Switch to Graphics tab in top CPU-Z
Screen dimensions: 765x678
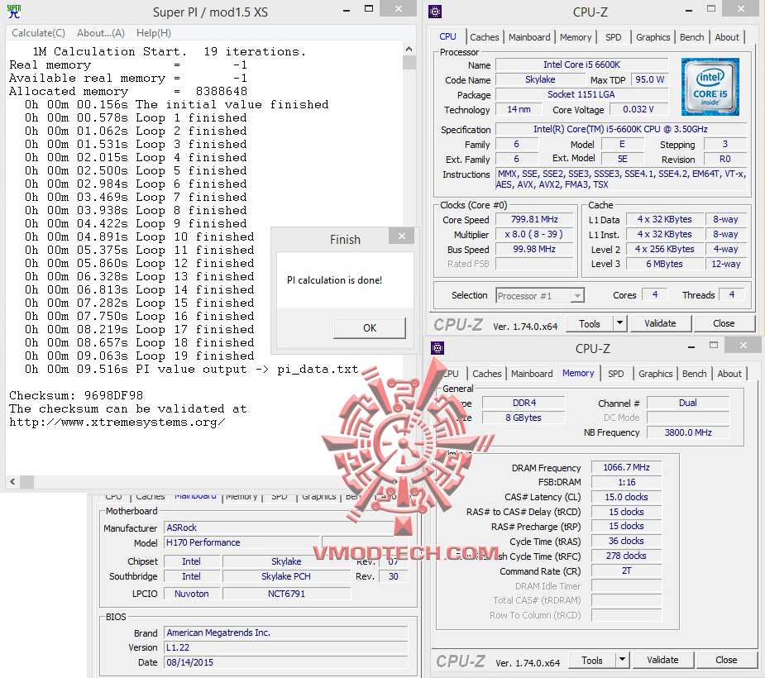pos(653,37)
